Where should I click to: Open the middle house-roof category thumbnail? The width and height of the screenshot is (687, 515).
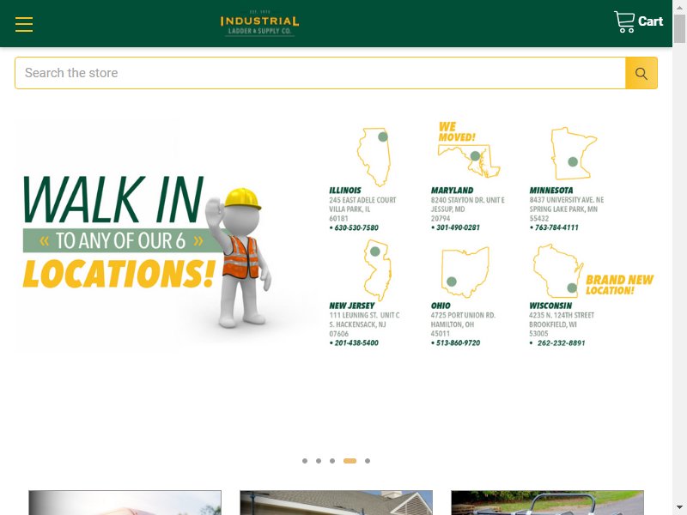(x=336, y=503)
